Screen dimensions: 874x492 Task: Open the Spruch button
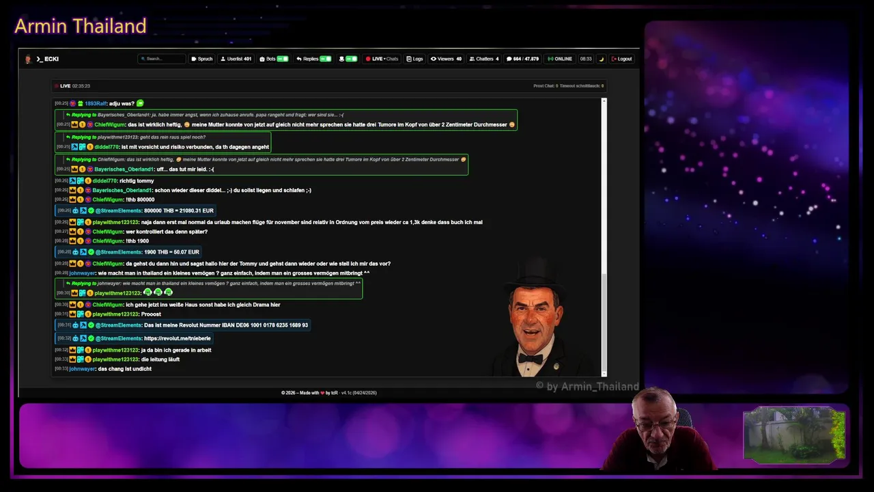coord(201,59)
